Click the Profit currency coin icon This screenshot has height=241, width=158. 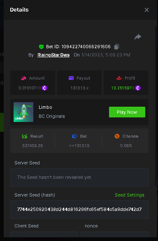coord(138,88)
